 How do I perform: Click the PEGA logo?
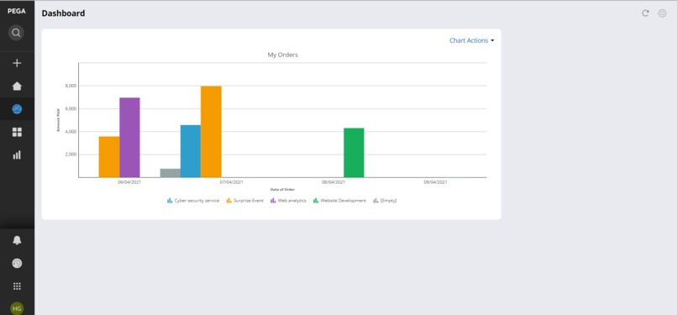[x=17, y=11]
